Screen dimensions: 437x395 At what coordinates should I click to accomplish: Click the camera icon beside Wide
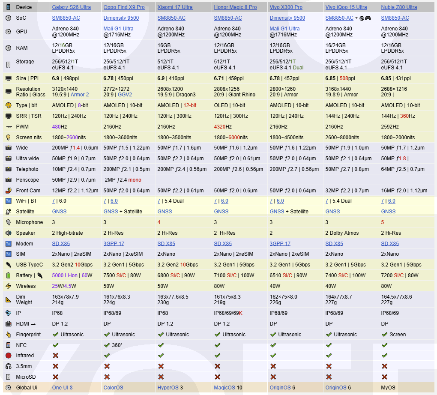[x=9, y=148]
